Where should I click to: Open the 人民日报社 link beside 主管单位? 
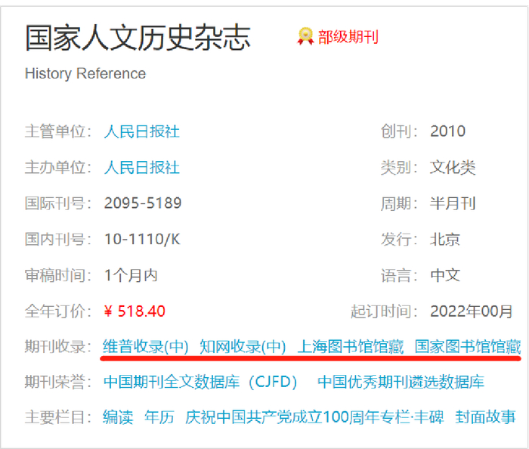pyautogui.click(x=142, y=132)
